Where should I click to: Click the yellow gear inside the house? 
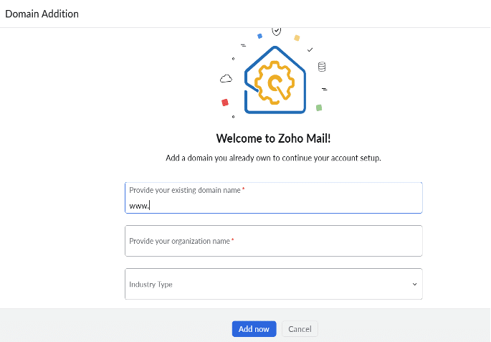point(275,82)
